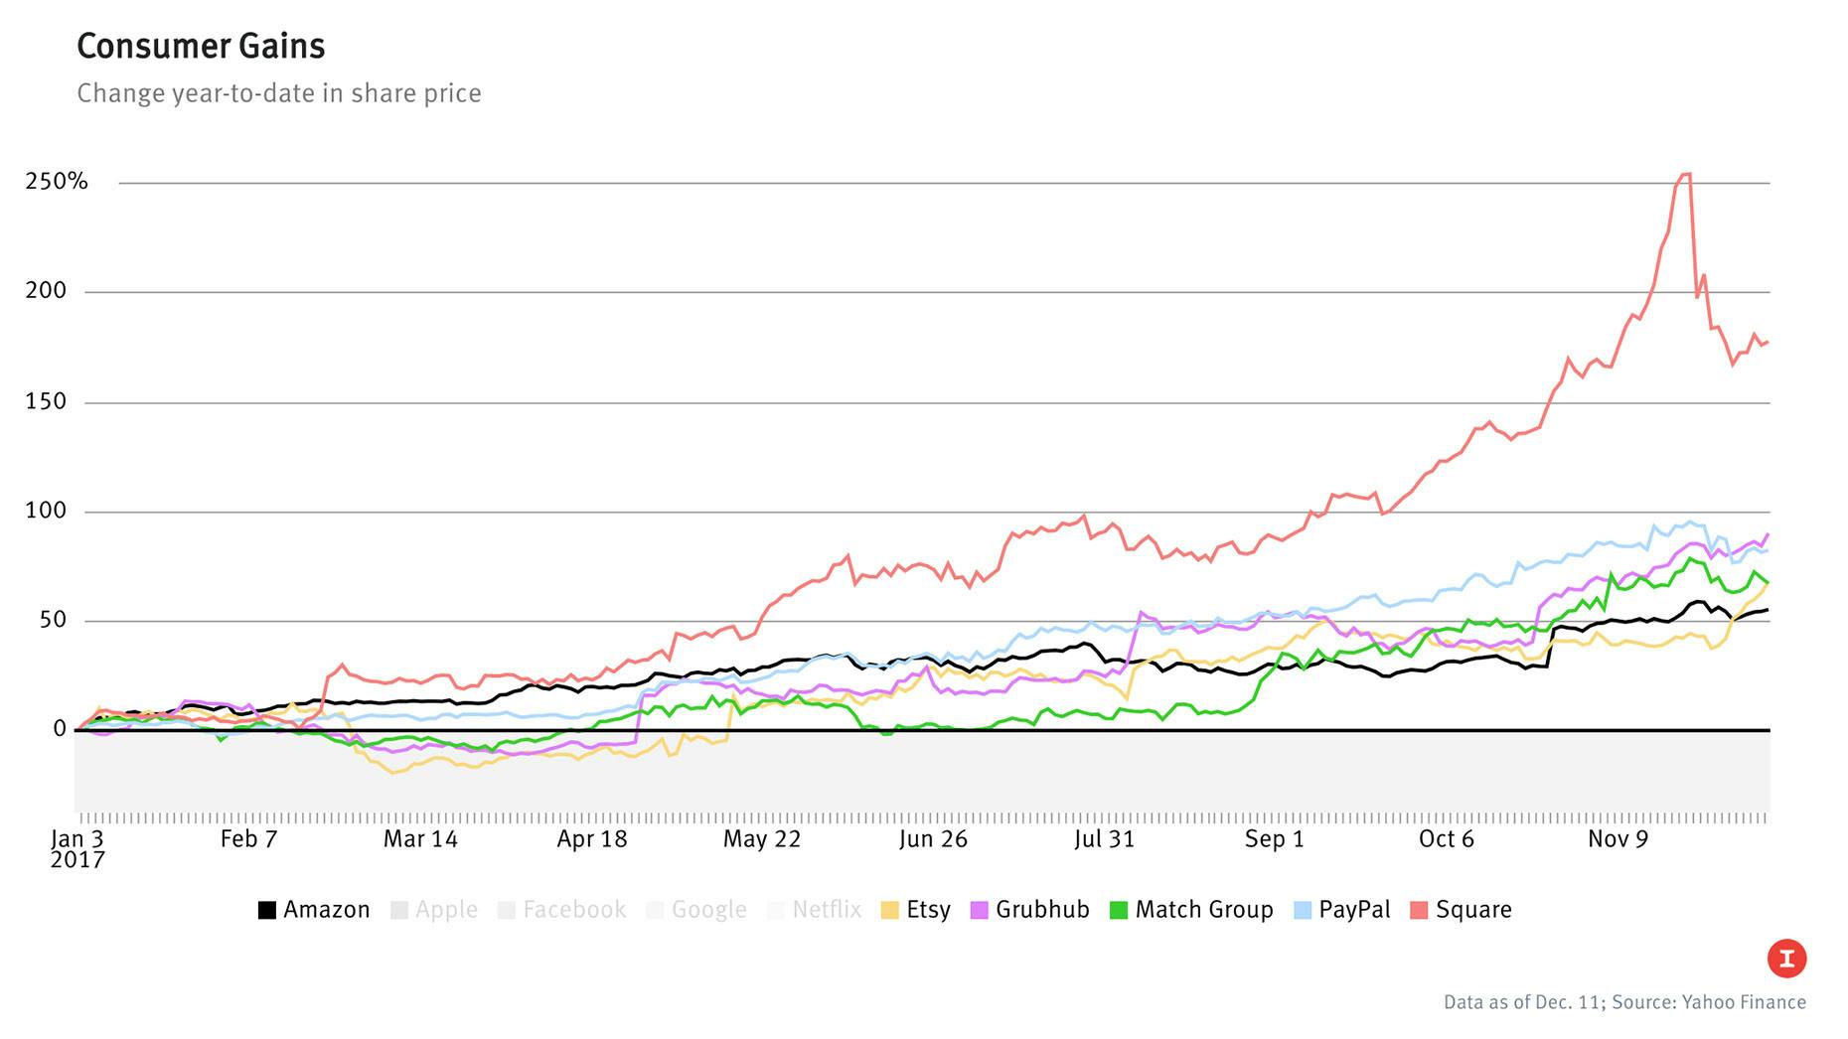Click the Square red legend swatch
The height and width of the screenshot is (1039, 1848).
click(x=1419, y=910)
